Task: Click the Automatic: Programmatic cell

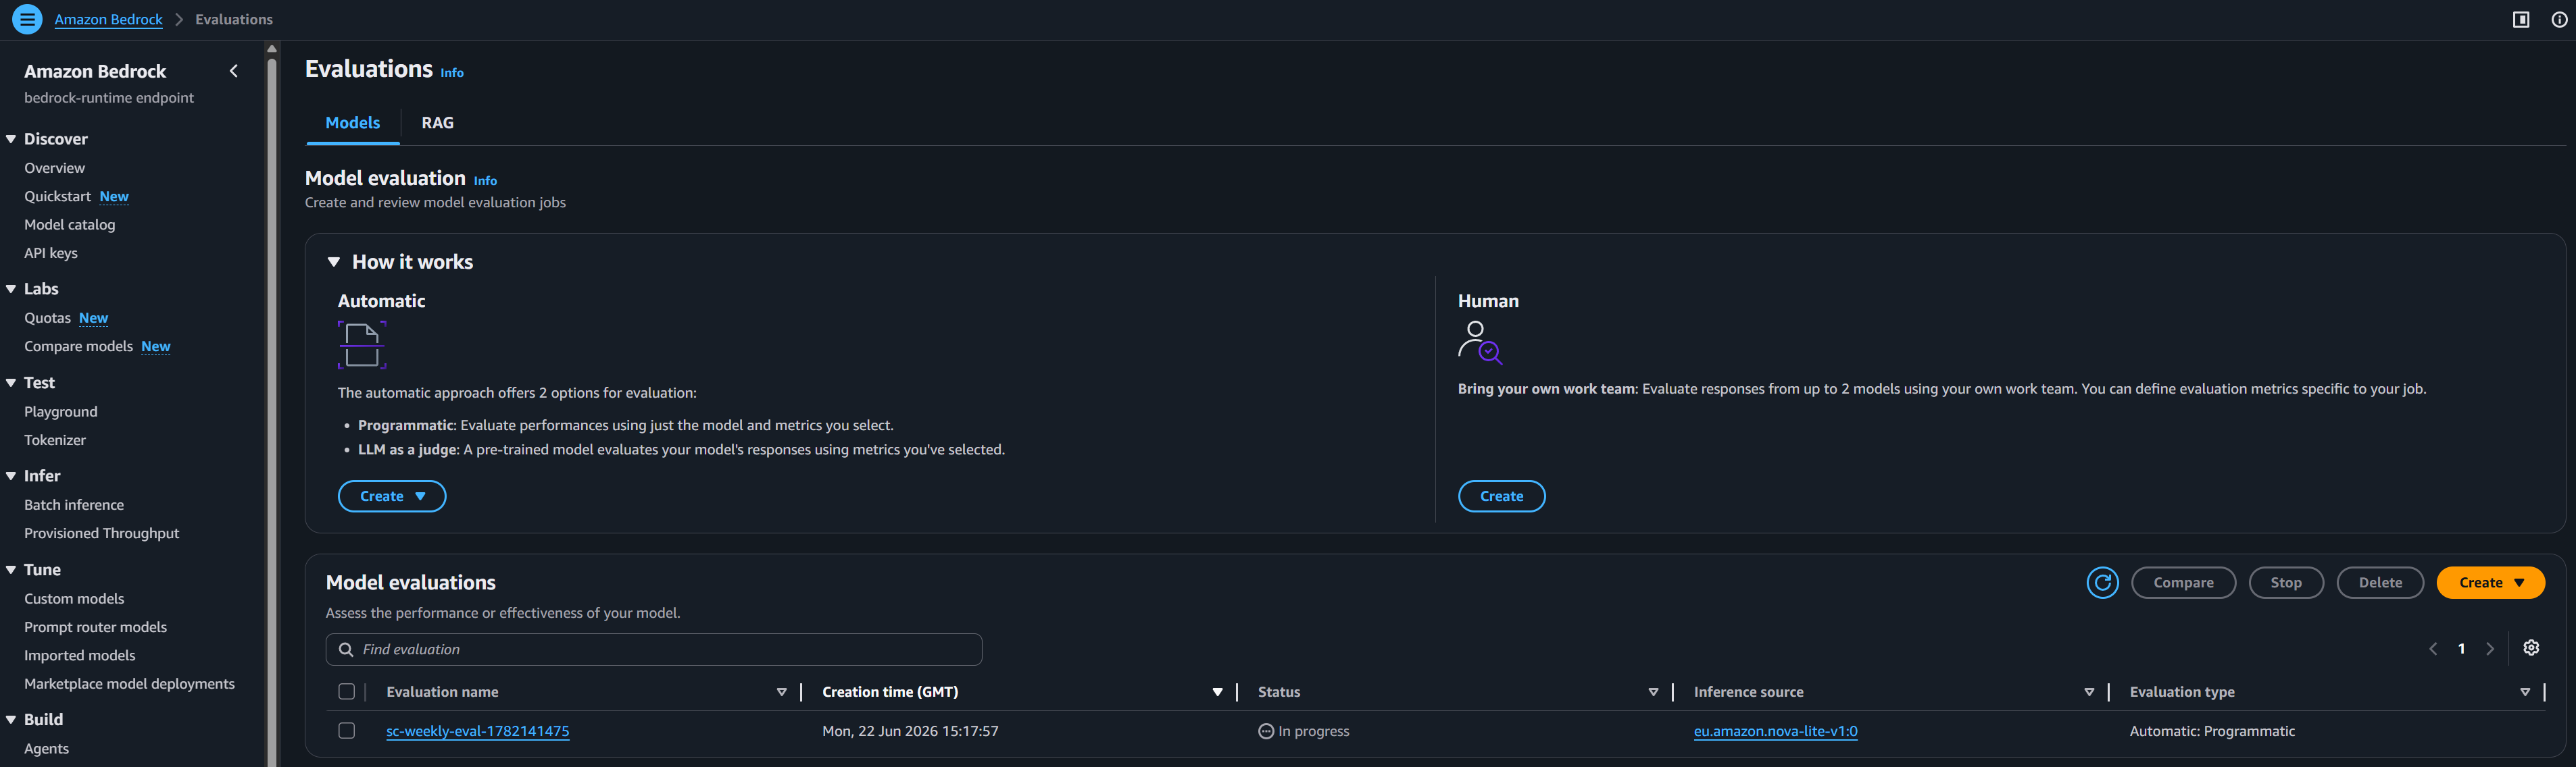Action: [x=2212, y=731]
